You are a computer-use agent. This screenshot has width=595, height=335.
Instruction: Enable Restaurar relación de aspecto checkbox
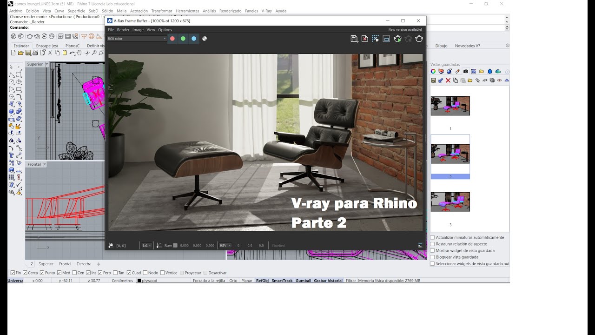tap(433, 244)
